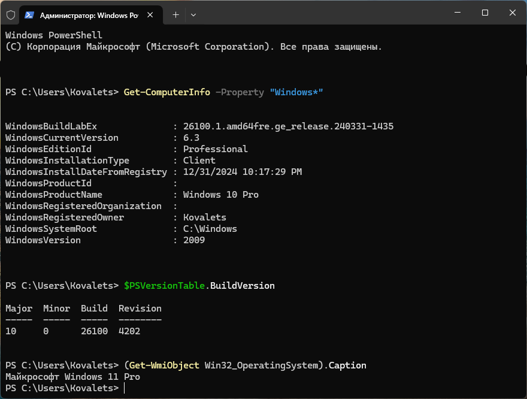Click the Win32_OperatingSystem class name
Image resolution: width=527 pixels, height=399 pixels.
pyautogui.click(x=261, y=365)
